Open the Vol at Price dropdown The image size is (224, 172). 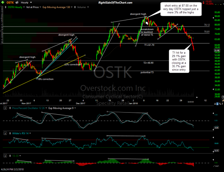[40, 7]
